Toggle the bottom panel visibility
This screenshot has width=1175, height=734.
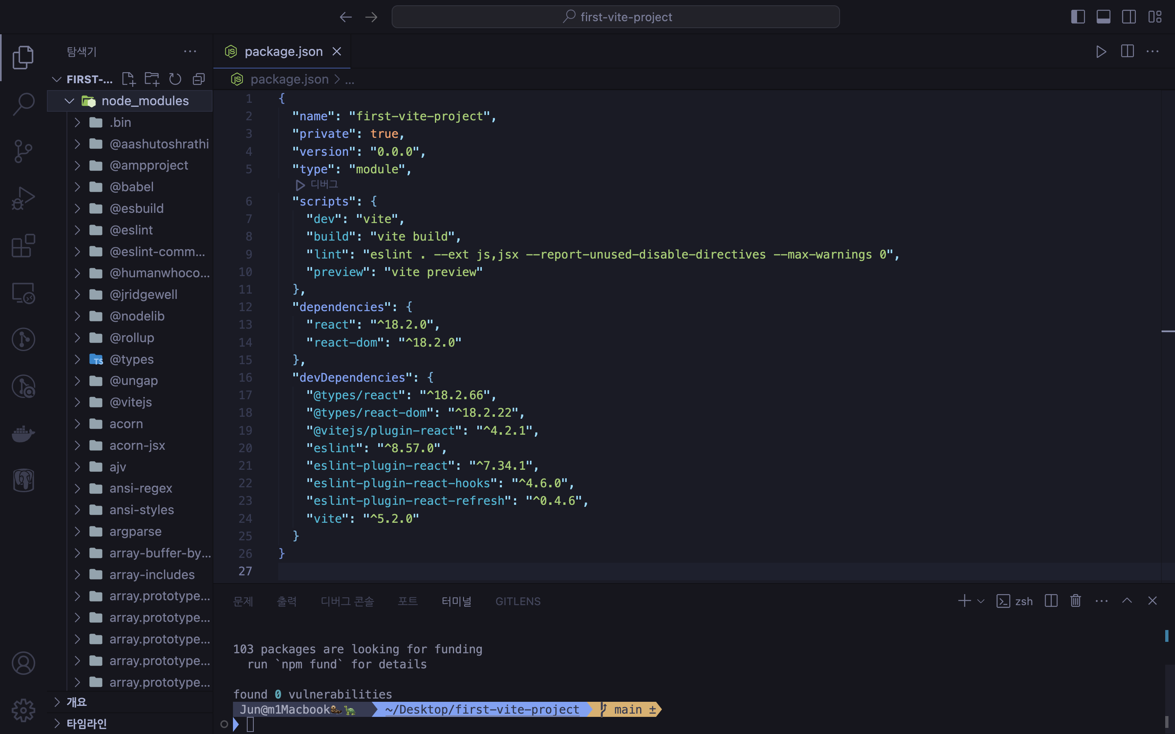coord(1103,17)
